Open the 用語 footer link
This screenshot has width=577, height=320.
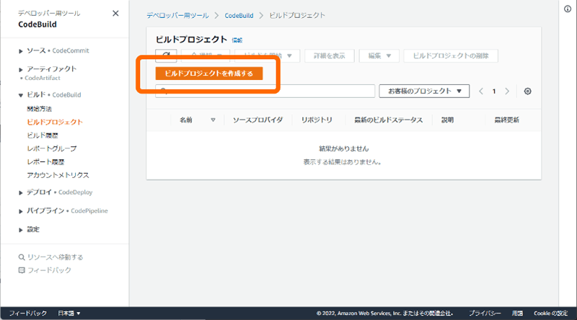517,314
